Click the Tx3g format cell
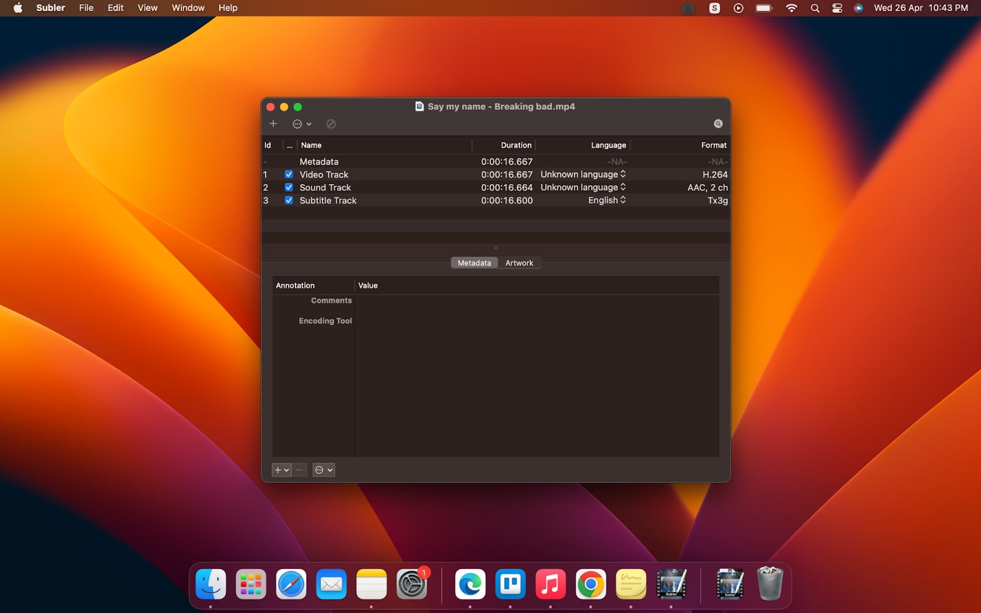This screenshot has height=613, width=981. (718, 200)
